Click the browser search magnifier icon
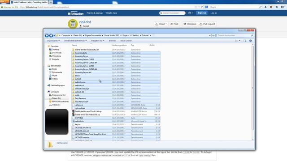The image size is (287, 161). tap(260, 7)
